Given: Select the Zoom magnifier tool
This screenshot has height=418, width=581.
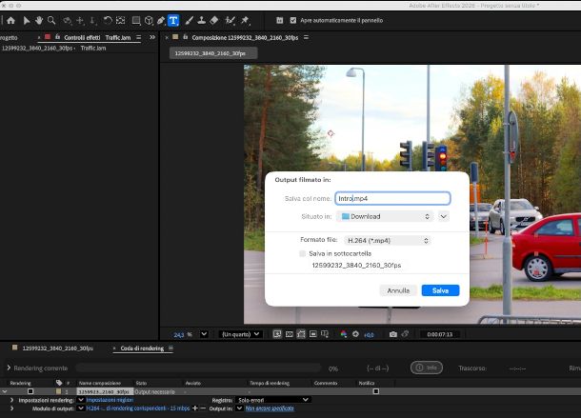Looking at the screenshot, I should click(51, 20).
